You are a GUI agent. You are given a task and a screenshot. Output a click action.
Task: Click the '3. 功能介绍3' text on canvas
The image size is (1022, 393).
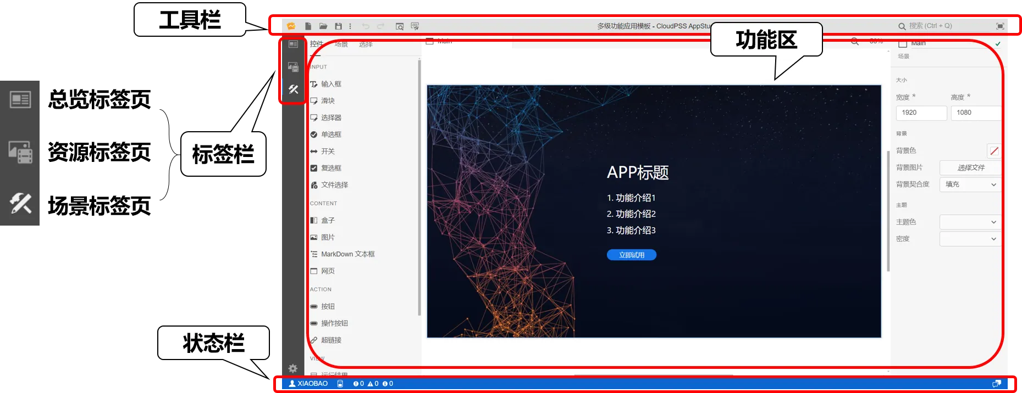click(631, 231)
